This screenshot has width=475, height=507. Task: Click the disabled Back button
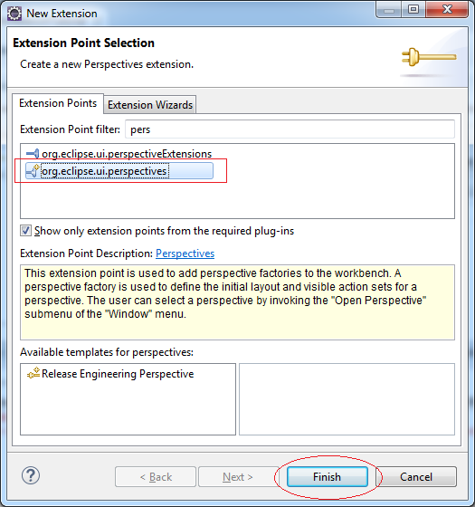(156, 477)
